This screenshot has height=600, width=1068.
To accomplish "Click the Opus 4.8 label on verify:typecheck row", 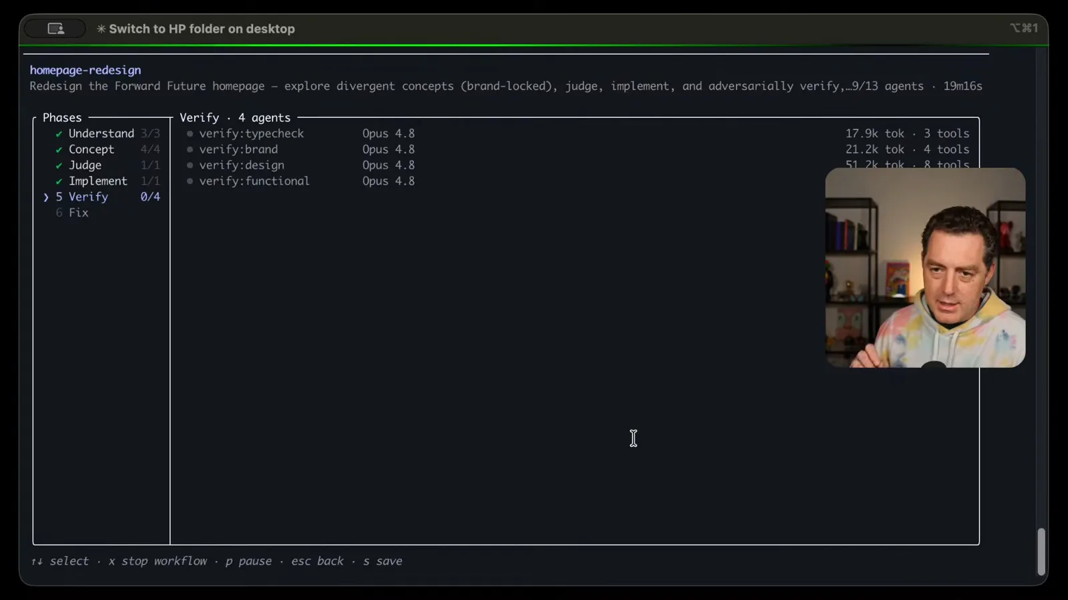I will pos(388,133).
